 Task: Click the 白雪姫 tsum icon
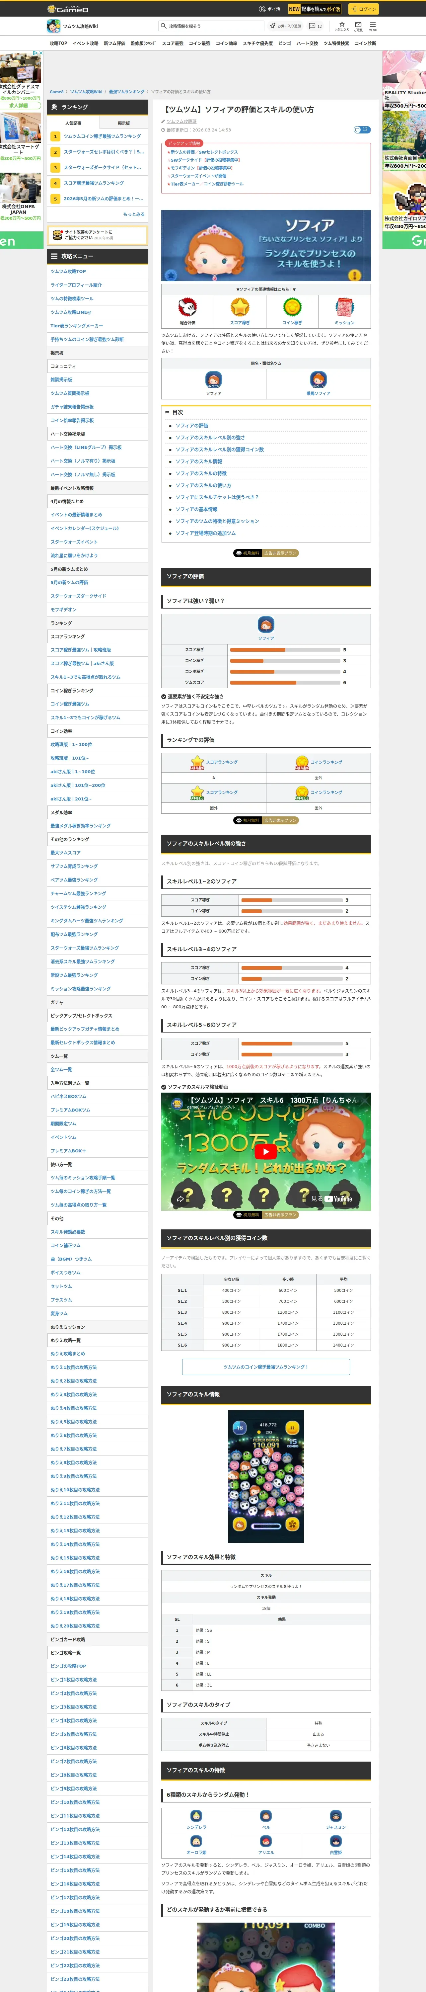tap(335, 1841)
